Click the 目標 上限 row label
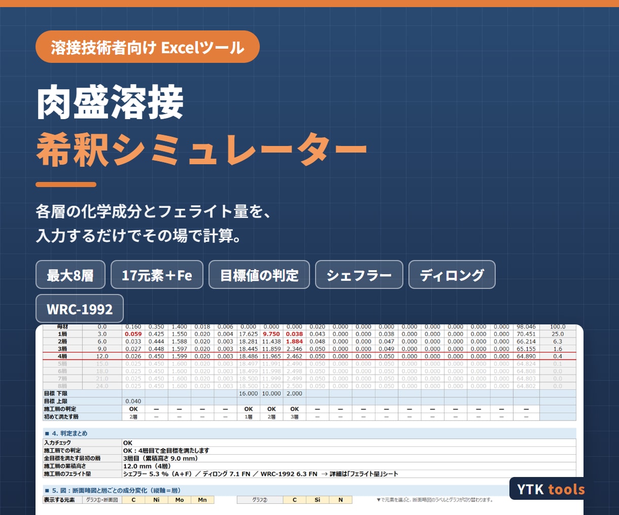This screenshot has height=515, width=619. point(83,401)
